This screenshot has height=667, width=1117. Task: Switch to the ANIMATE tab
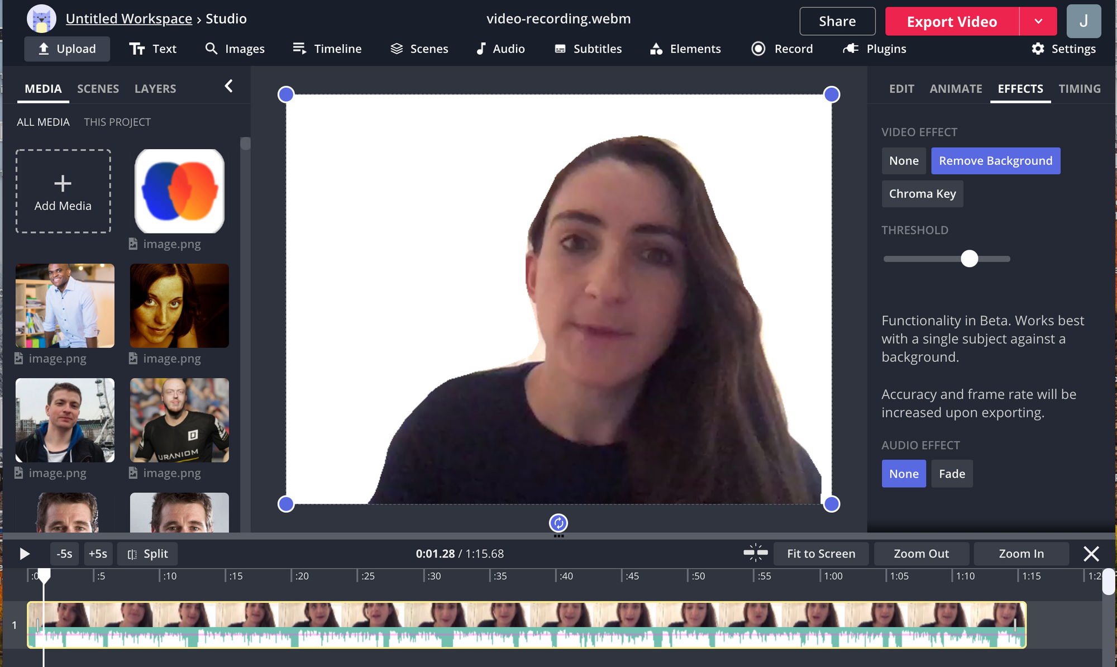point(956,89)
